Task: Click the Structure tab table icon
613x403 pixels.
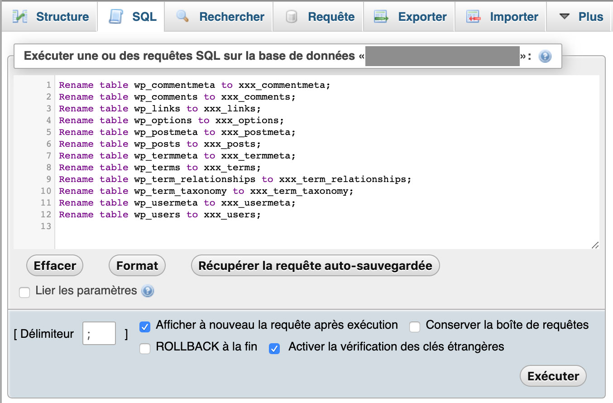Action: point(20,17)
